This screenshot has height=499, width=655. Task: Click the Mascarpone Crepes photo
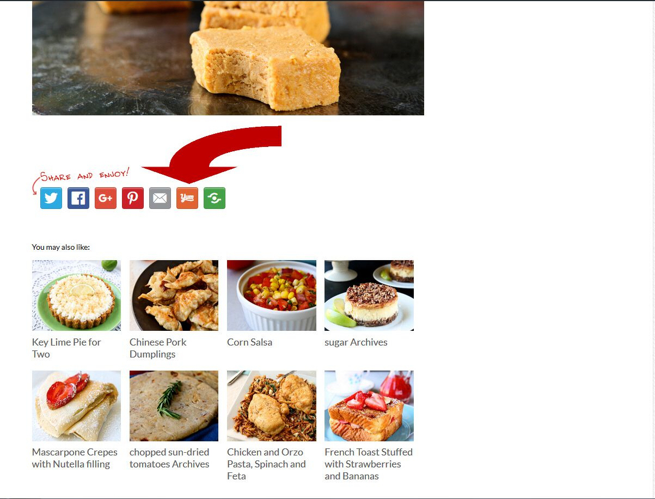(76, 406)
